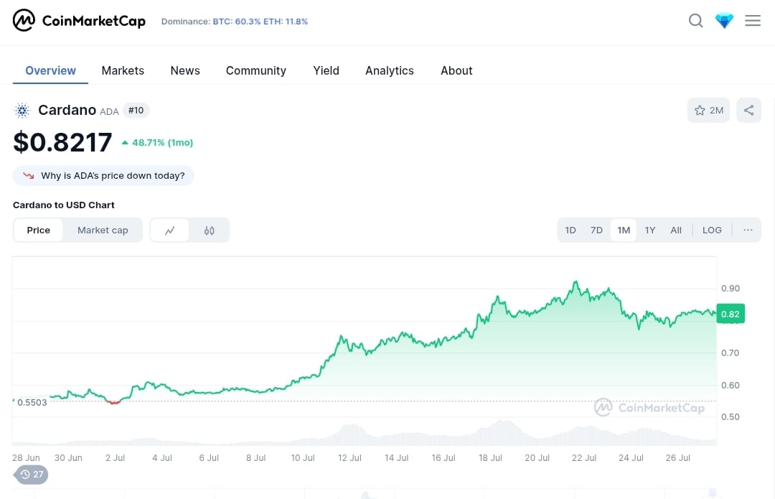This screenshot has width=775, height=499.
Task: Click 'Why is ADA's price down today?'
Action: point(103,176)
